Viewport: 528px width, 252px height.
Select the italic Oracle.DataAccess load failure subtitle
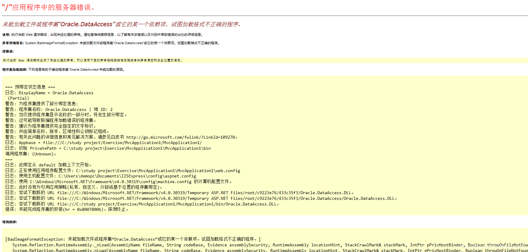pyautogui.click(x=122, y=24)
